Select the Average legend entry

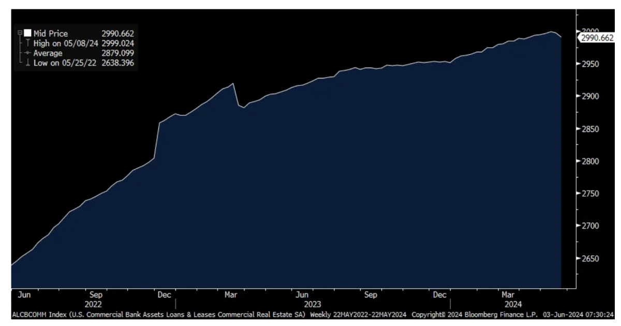pos(48,53)
